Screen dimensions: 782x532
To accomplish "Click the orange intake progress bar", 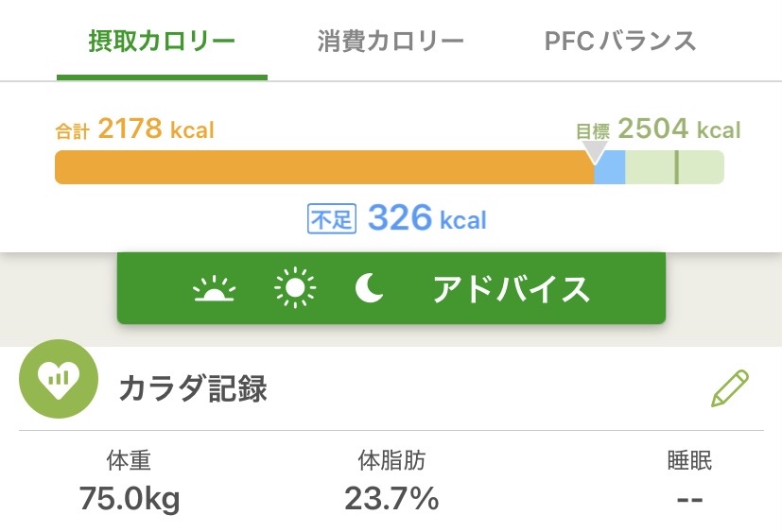I will point(321,167).
